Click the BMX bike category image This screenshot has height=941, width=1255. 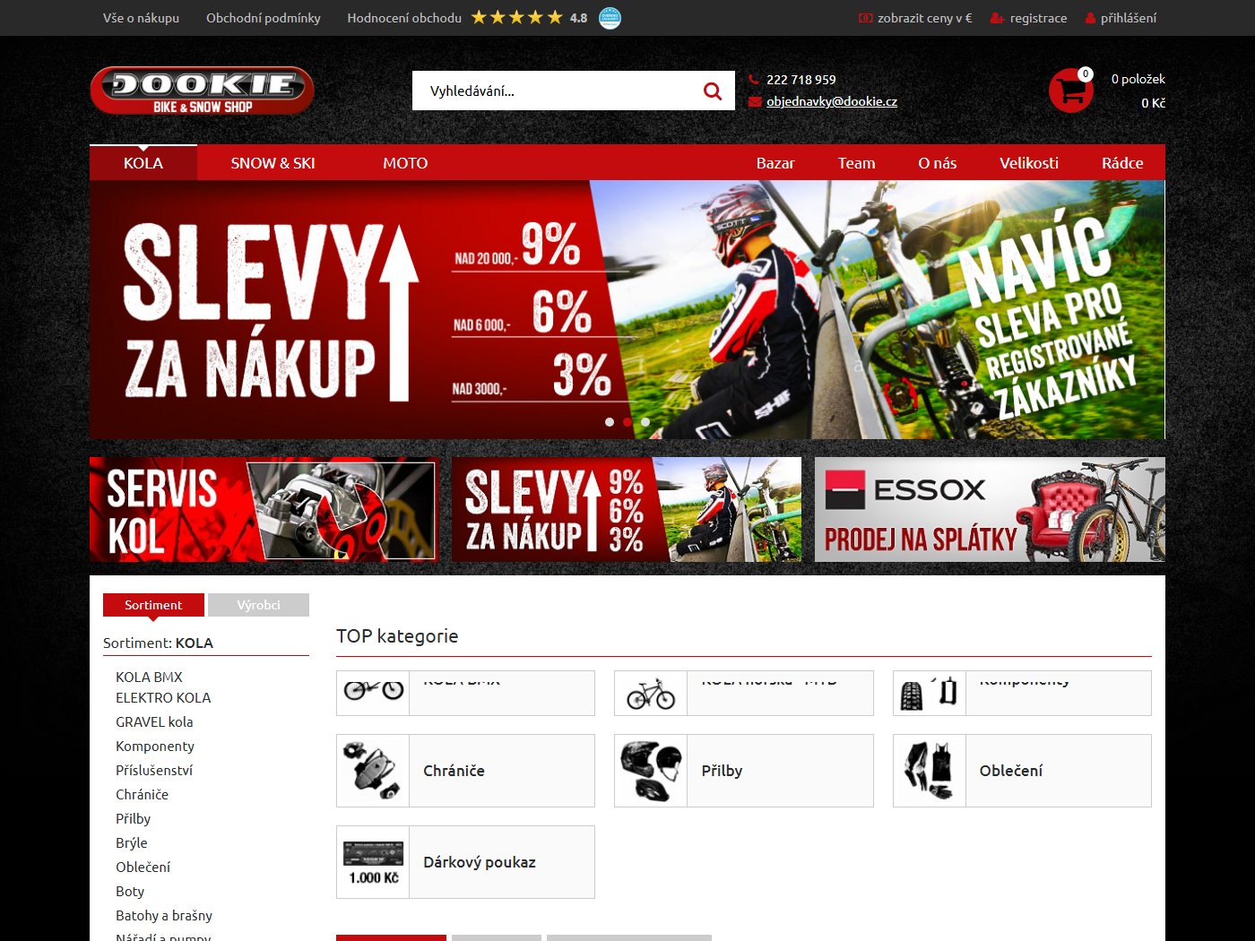pos(373,693)
